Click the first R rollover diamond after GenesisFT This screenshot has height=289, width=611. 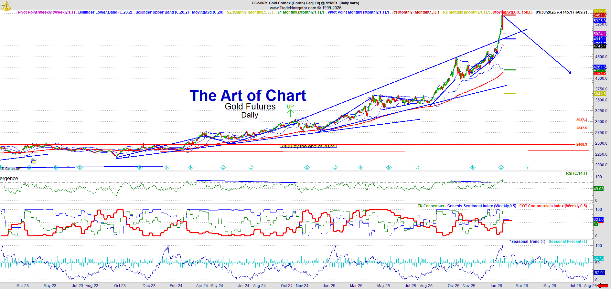pos(29,168)
